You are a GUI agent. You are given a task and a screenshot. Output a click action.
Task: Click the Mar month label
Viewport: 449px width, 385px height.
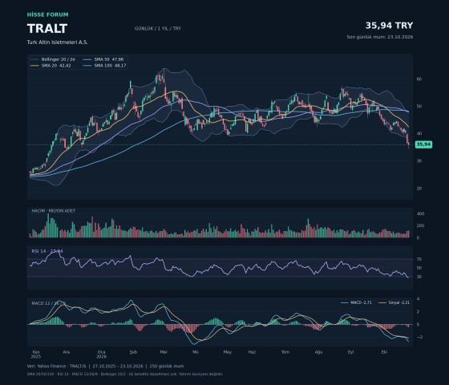coord(164,352)
